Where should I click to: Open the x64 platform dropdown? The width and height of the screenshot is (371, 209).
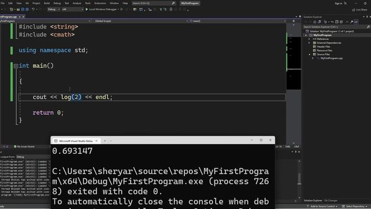coord(72,9)
